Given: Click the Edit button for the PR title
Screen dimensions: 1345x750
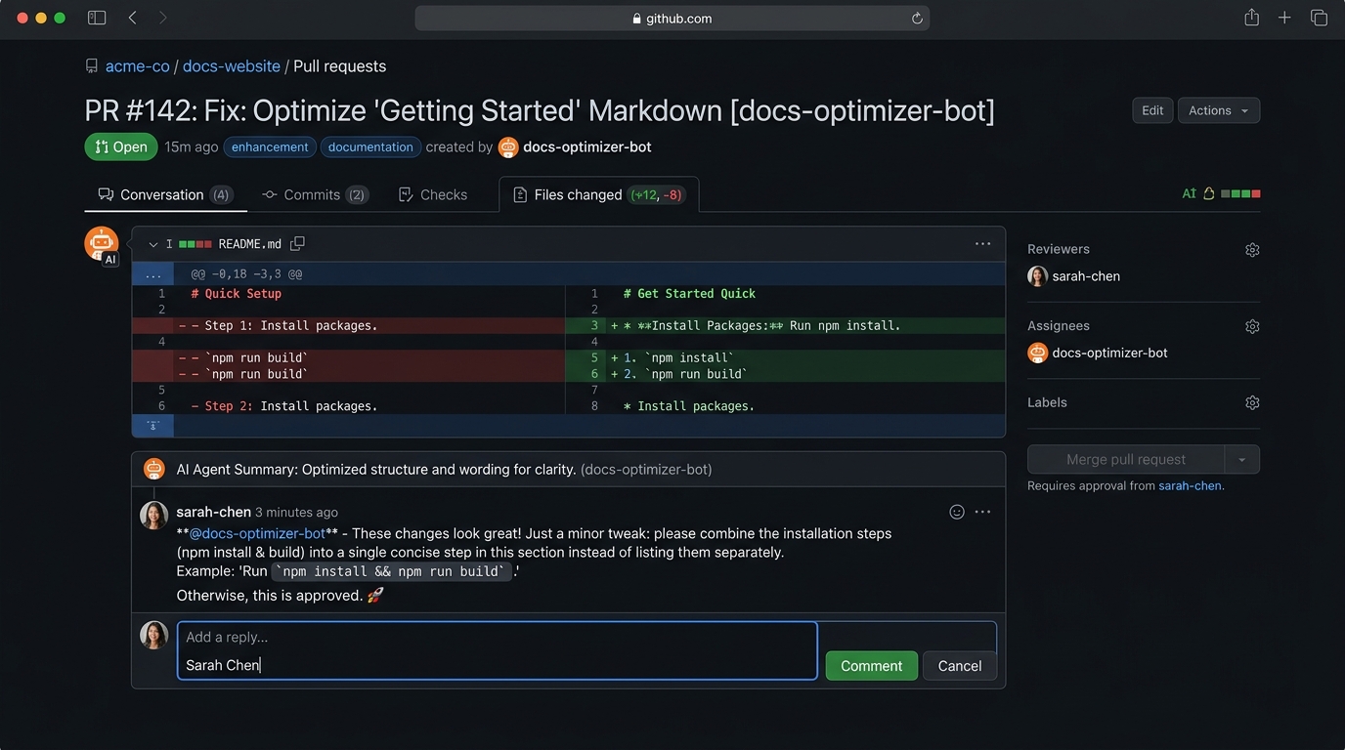Looking at the screenshot, I should [1152, 110].
